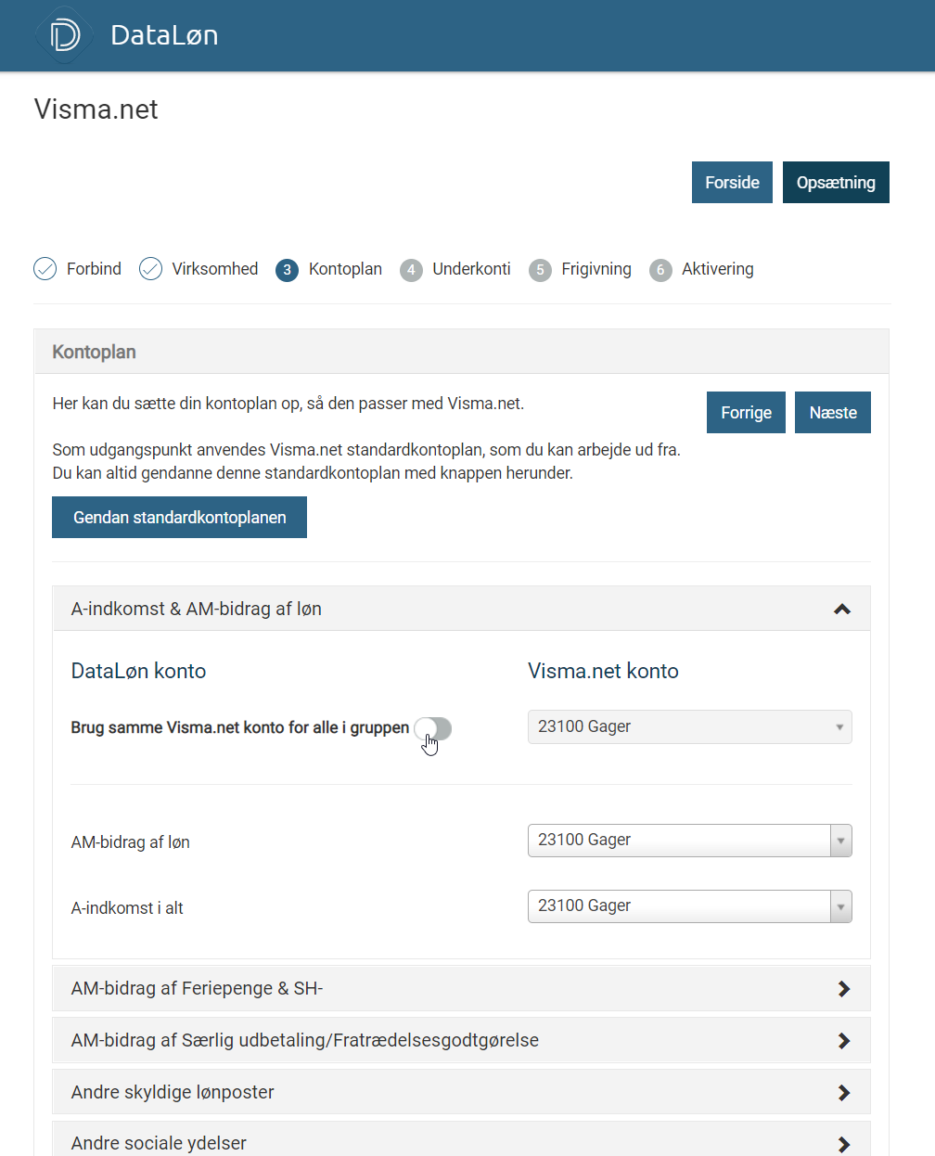Toggle same Visma.net konto for all in group
935x1156 pixels.
433,729
